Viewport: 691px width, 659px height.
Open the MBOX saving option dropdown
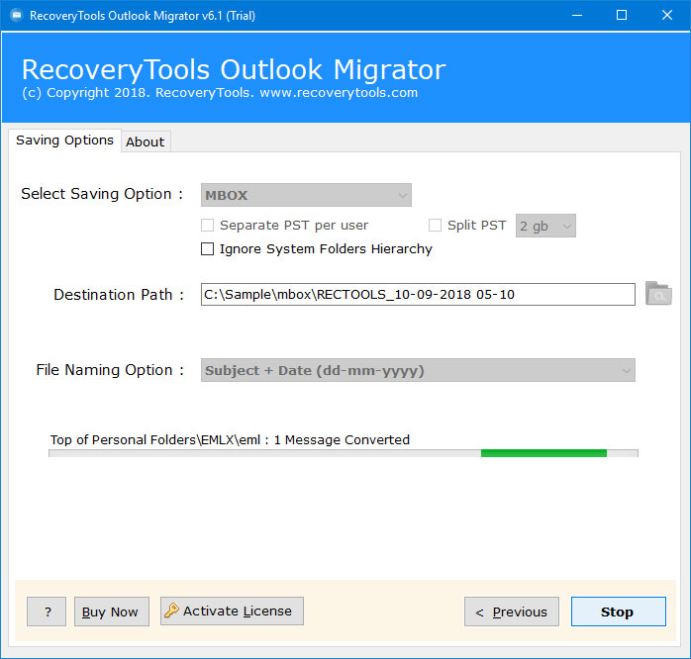[x=306, y=195]
